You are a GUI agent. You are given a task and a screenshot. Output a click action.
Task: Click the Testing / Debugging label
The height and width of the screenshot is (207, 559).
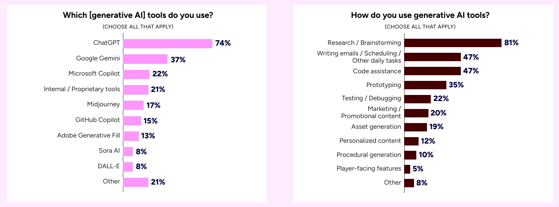[x=371, y=98]
